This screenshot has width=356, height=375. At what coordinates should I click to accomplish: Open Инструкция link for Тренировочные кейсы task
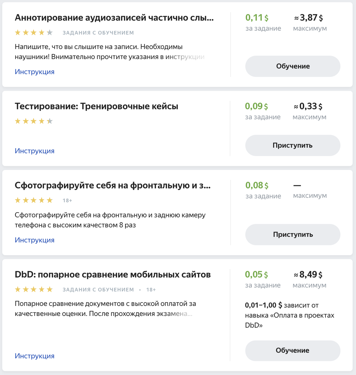(35, 151)
